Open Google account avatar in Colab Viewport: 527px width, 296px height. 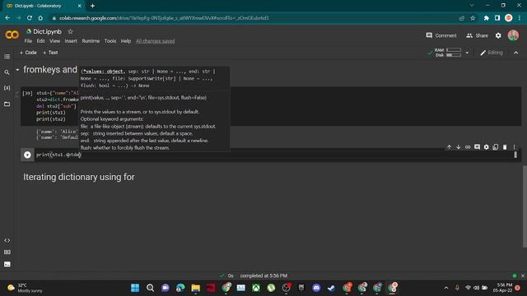click(513, 35)
